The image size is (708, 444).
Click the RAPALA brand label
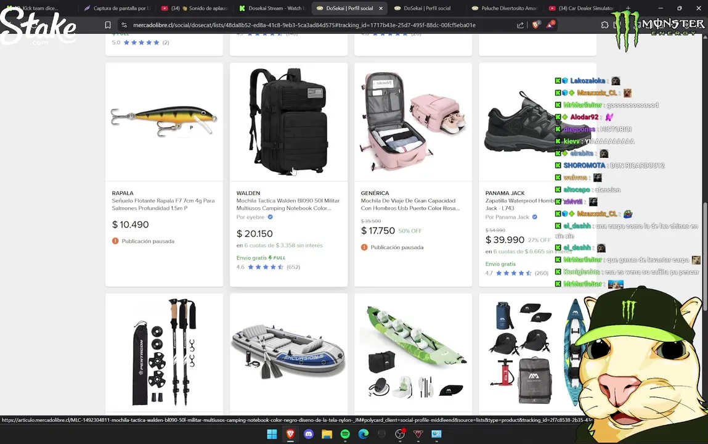click(123, 193)
